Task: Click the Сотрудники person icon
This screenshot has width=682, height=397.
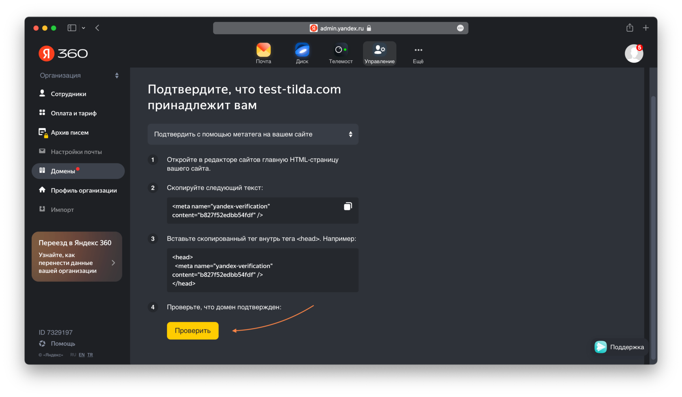Action: 42,93
